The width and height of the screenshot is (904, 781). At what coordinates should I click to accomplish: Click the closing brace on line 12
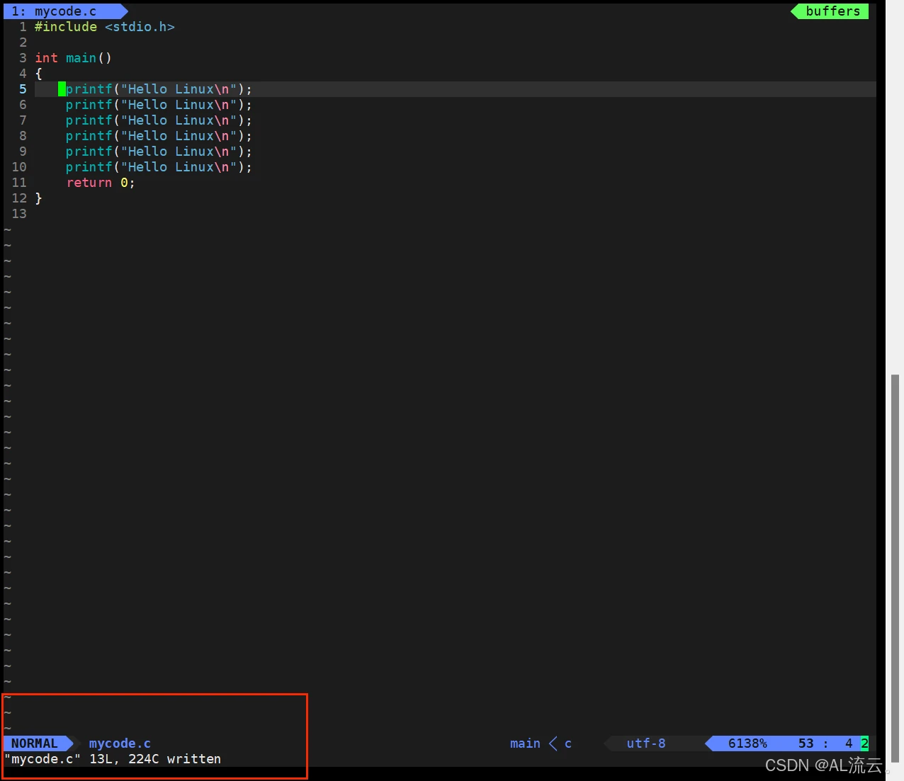click(39, 198)
